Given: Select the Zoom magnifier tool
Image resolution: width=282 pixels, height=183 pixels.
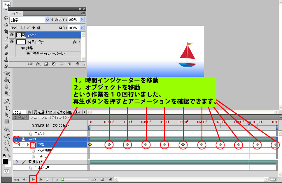Looking at the screenshot, I should tap(6, 149).
